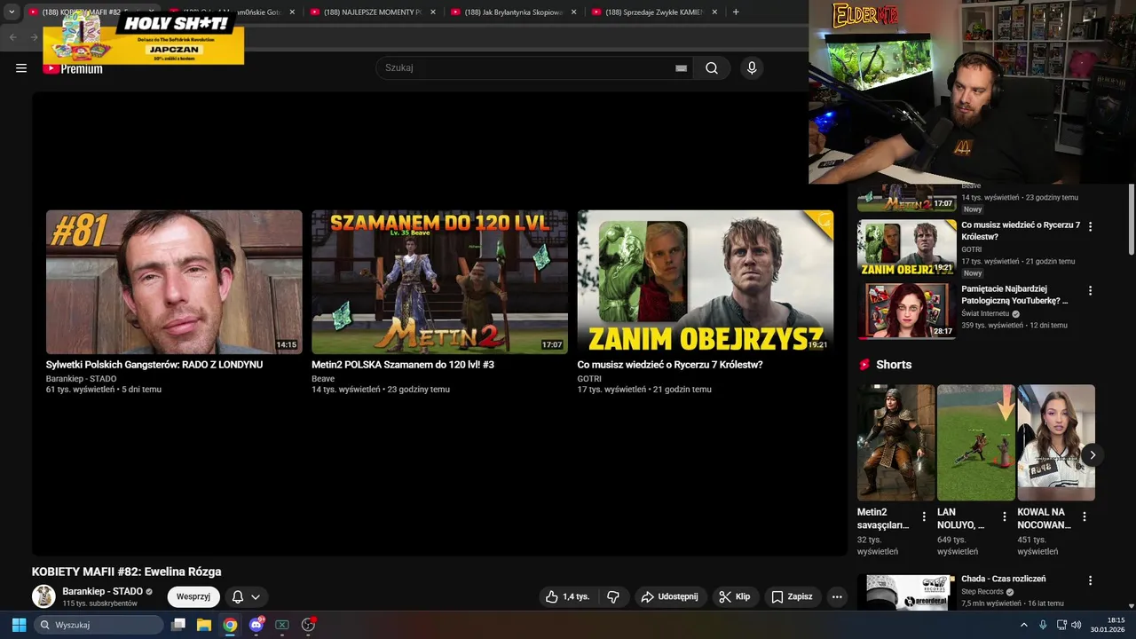This screenshot has width=1136, height=639.
Task: Dislike the video with thumbs-down icon
Action: (613, 597)
